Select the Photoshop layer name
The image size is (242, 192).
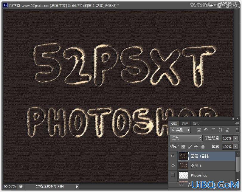[199, 175]
